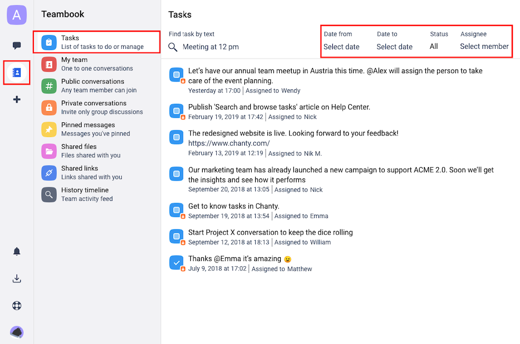Screen dimensions: 520x344
Task: Click 'July 9, 2018 at 17:02' timestamp
Action: [217, 269]
